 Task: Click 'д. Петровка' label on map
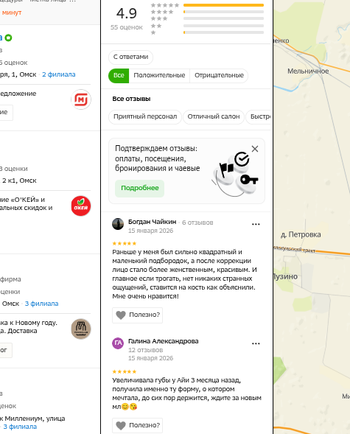(301, 235)
